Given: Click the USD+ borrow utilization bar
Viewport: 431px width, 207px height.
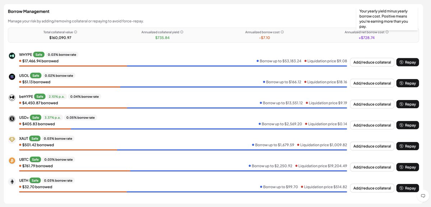Looking at the screenshot, I should (x=183, y=129).
